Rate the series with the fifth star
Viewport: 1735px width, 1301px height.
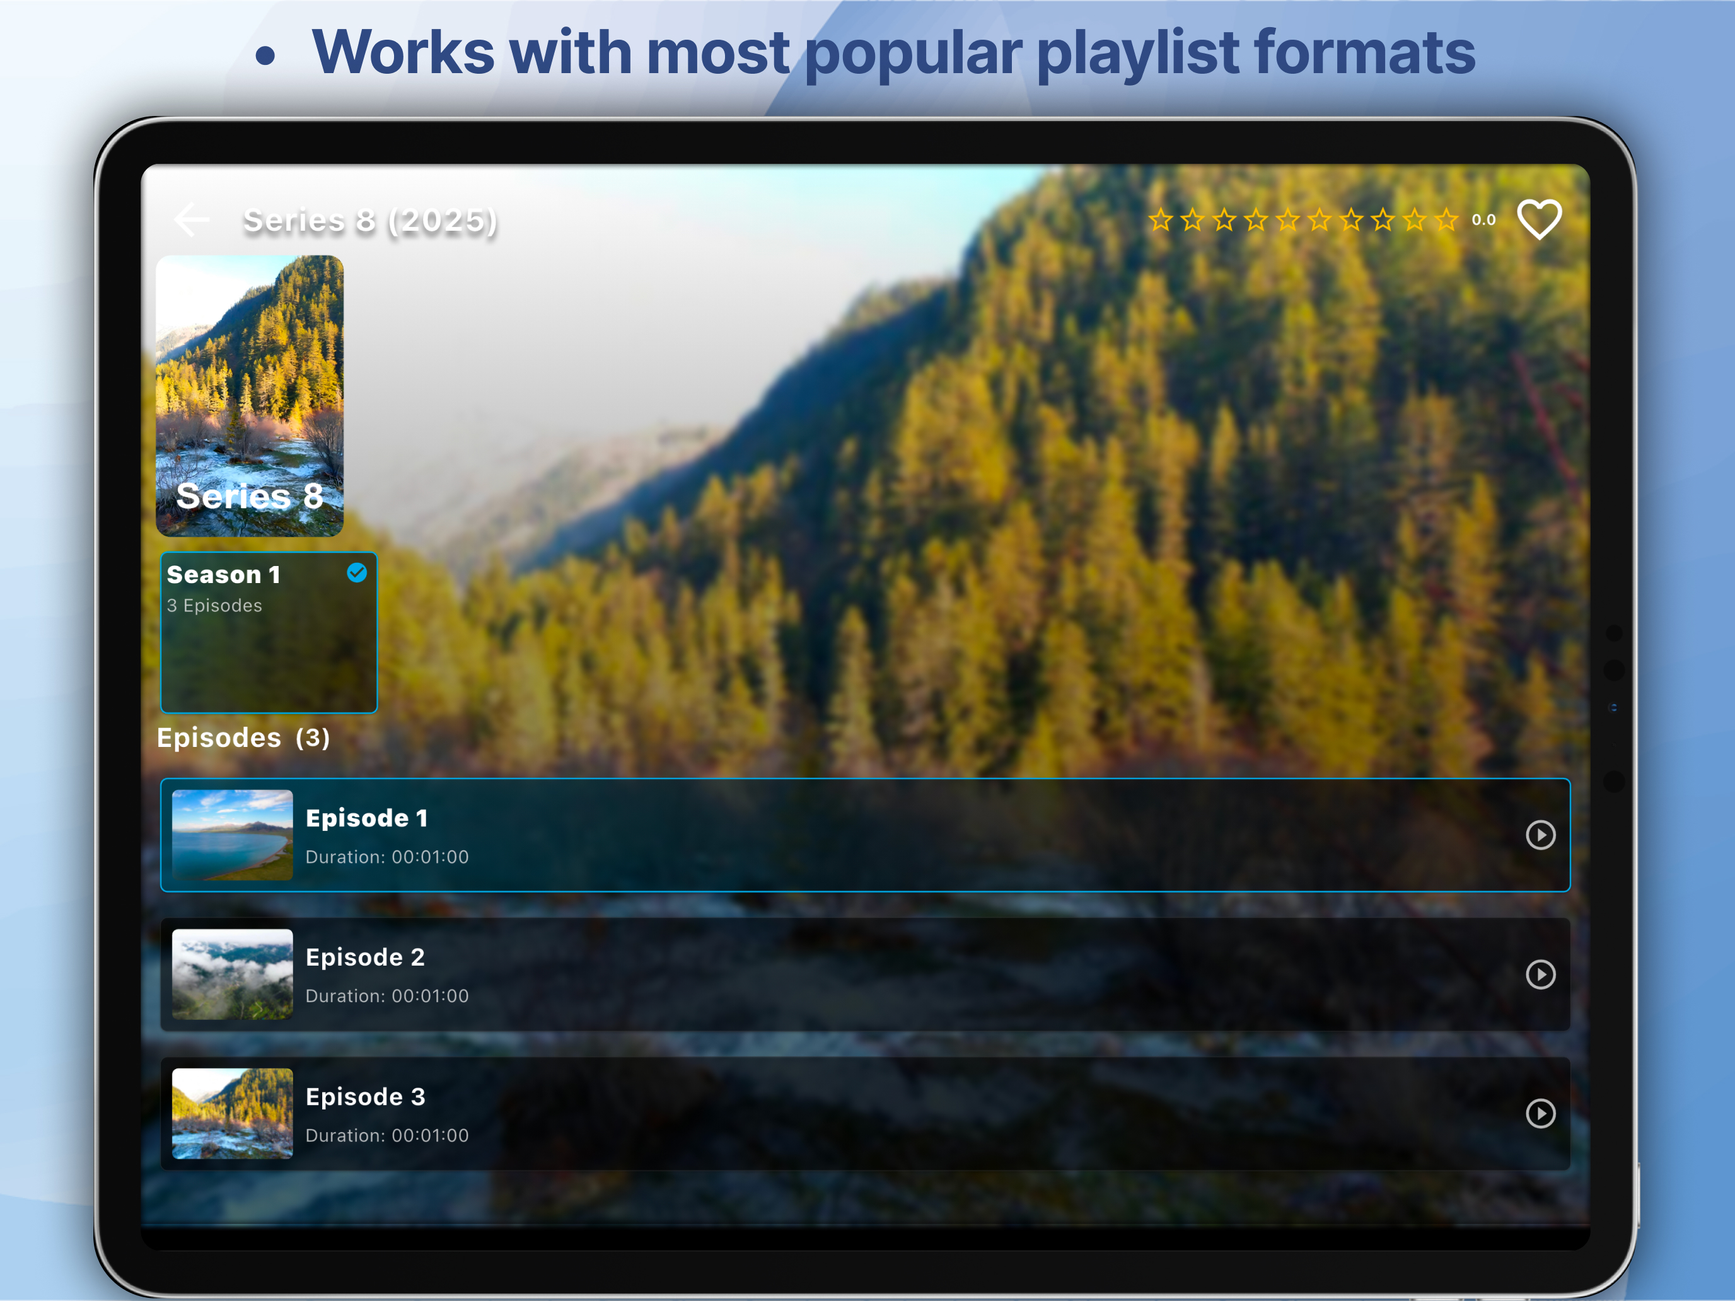pyautogui.click(x=1288, y=219)
